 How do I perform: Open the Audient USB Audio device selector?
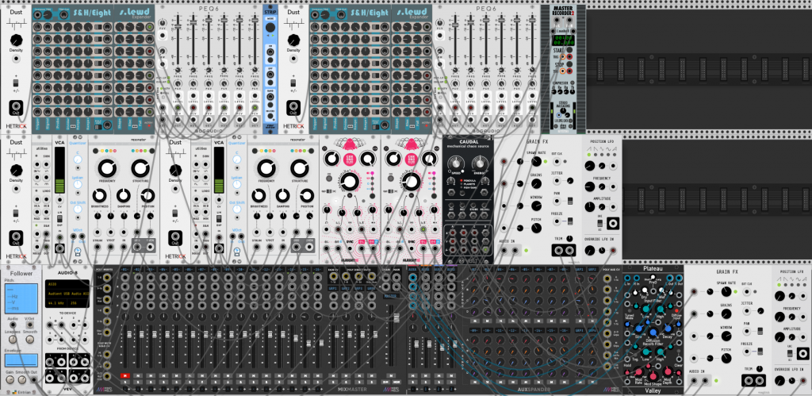(67, 294)
